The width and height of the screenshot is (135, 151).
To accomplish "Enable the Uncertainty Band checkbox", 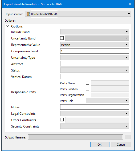I will tap(62, 38).
